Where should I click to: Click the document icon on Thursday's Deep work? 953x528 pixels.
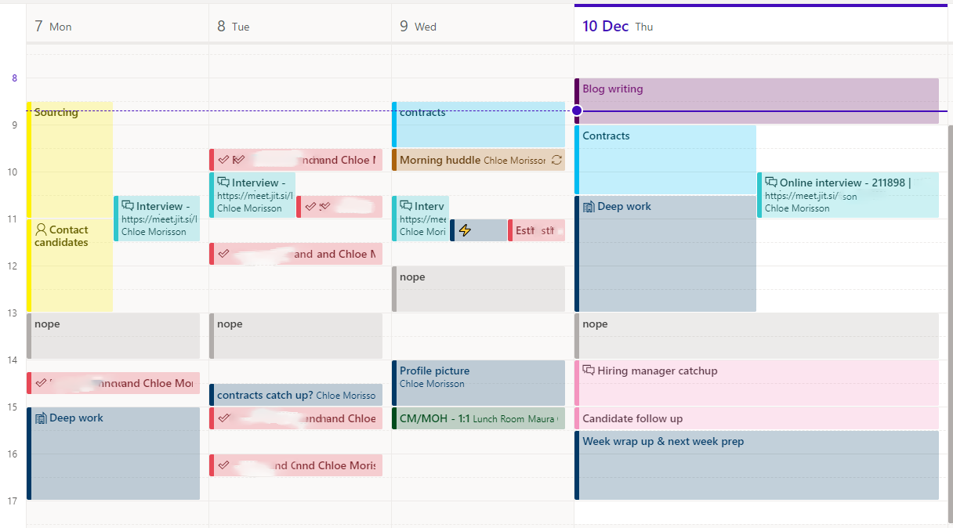click(589, 206)
